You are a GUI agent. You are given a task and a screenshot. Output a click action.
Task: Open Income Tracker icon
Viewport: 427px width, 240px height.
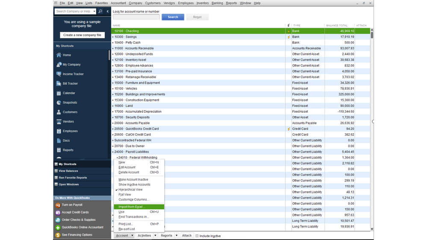click(x=59, y=74)
